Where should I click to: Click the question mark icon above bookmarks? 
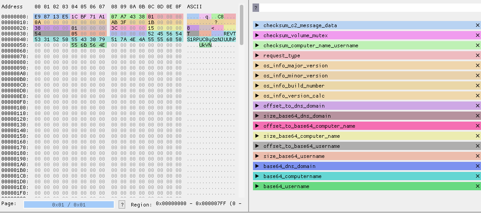pos(256,7)
